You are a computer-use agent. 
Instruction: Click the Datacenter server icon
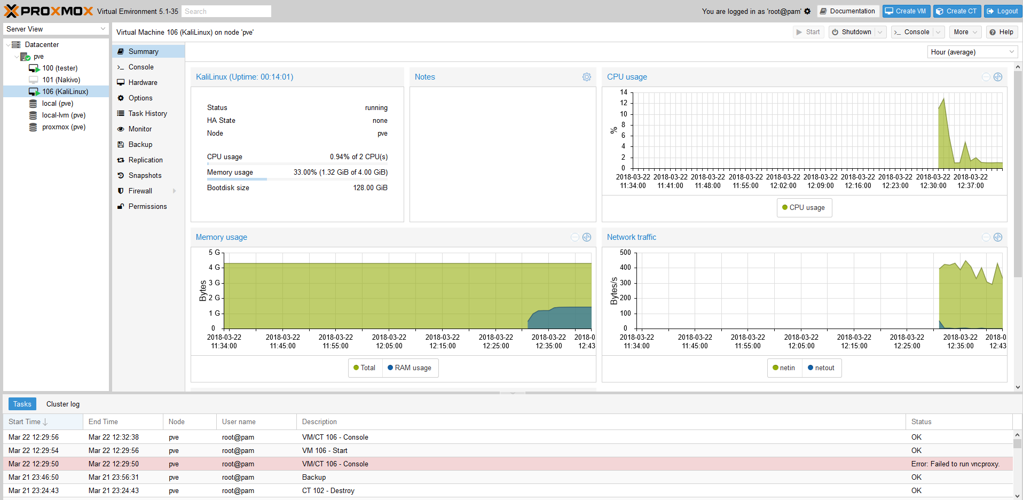tap(17, 44)
